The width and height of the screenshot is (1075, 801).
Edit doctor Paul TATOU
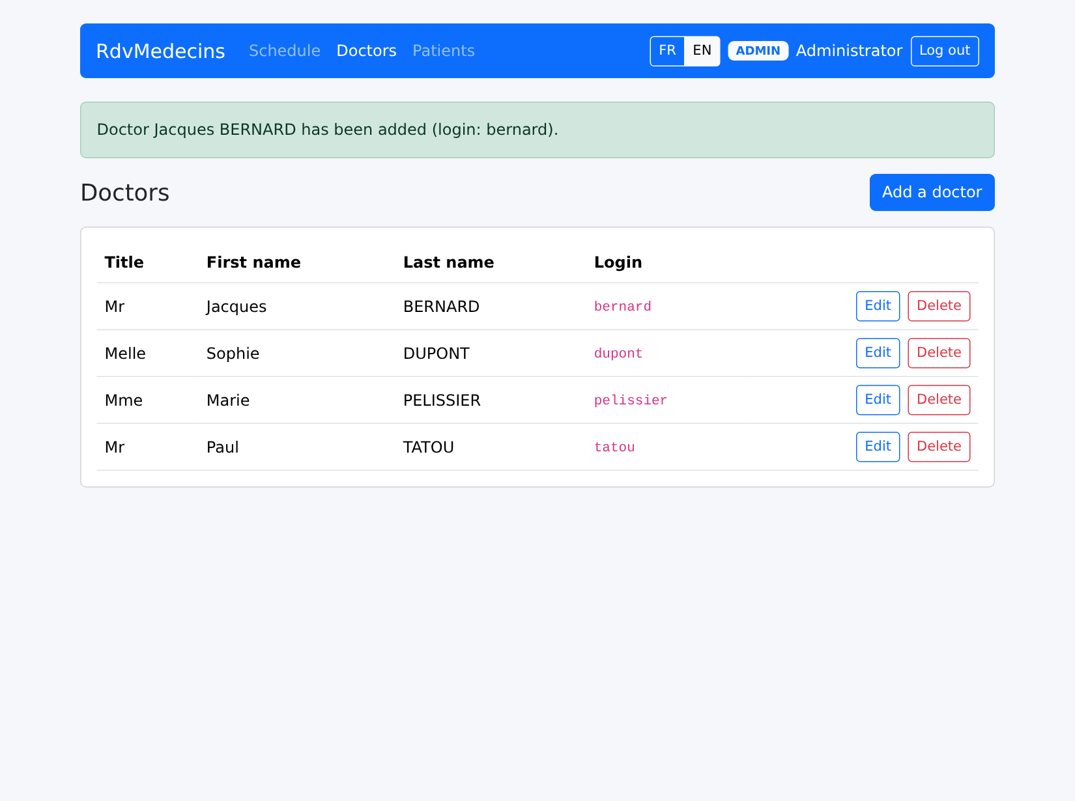click(x=878, y=447)
